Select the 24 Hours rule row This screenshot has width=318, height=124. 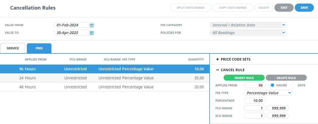(x=105, y=78)
